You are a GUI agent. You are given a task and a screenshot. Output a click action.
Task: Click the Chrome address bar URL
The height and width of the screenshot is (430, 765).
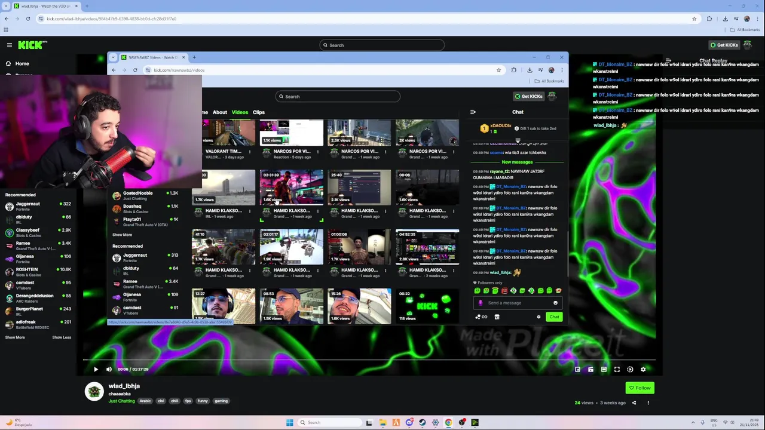click(112, 19)
